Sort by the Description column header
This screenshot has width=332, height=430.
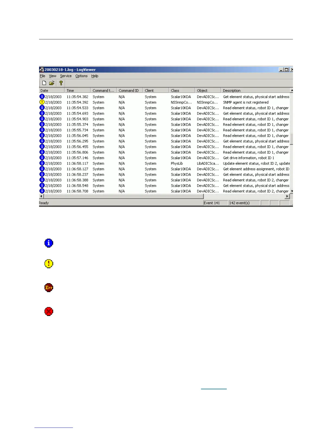click(256, 90)
